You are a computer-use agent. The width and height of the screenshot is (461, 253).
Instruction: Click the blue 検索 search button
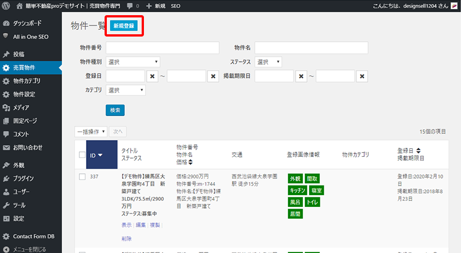(115, 110)
